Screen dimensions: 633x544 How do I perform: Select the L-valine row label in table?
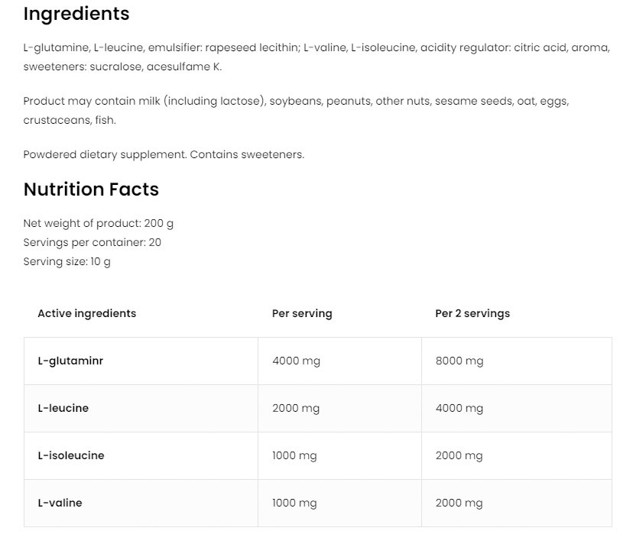[x=60, y=503]
